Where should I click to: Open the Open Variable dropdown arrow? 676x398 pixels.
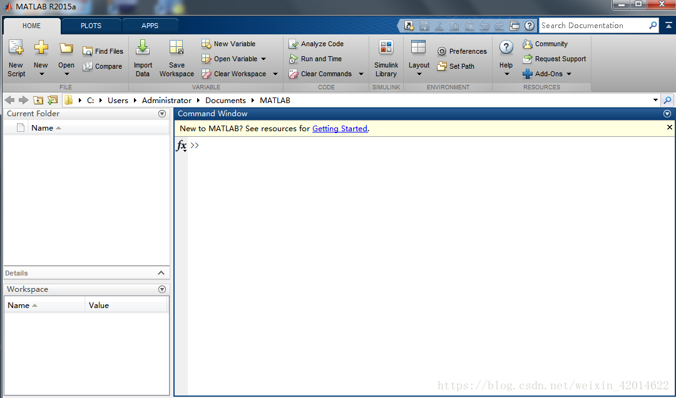[264, 59]
